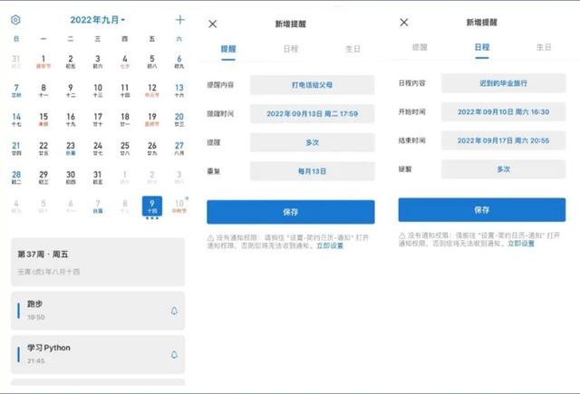This screenshot has width=580, height=394.
Task: Tap the plus icon to add event
Action: (x=179, y=20)
